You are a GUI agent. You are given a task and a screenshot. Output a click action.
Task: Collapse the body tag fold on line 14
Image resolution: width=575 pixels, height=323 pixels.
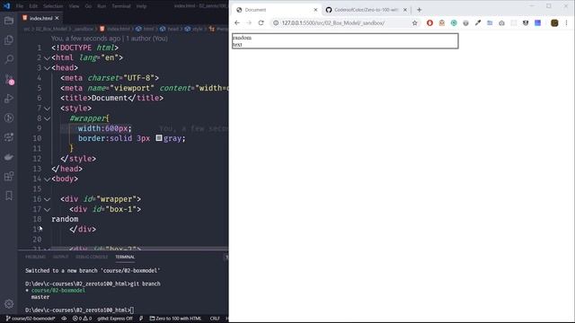tap(47, 179)
